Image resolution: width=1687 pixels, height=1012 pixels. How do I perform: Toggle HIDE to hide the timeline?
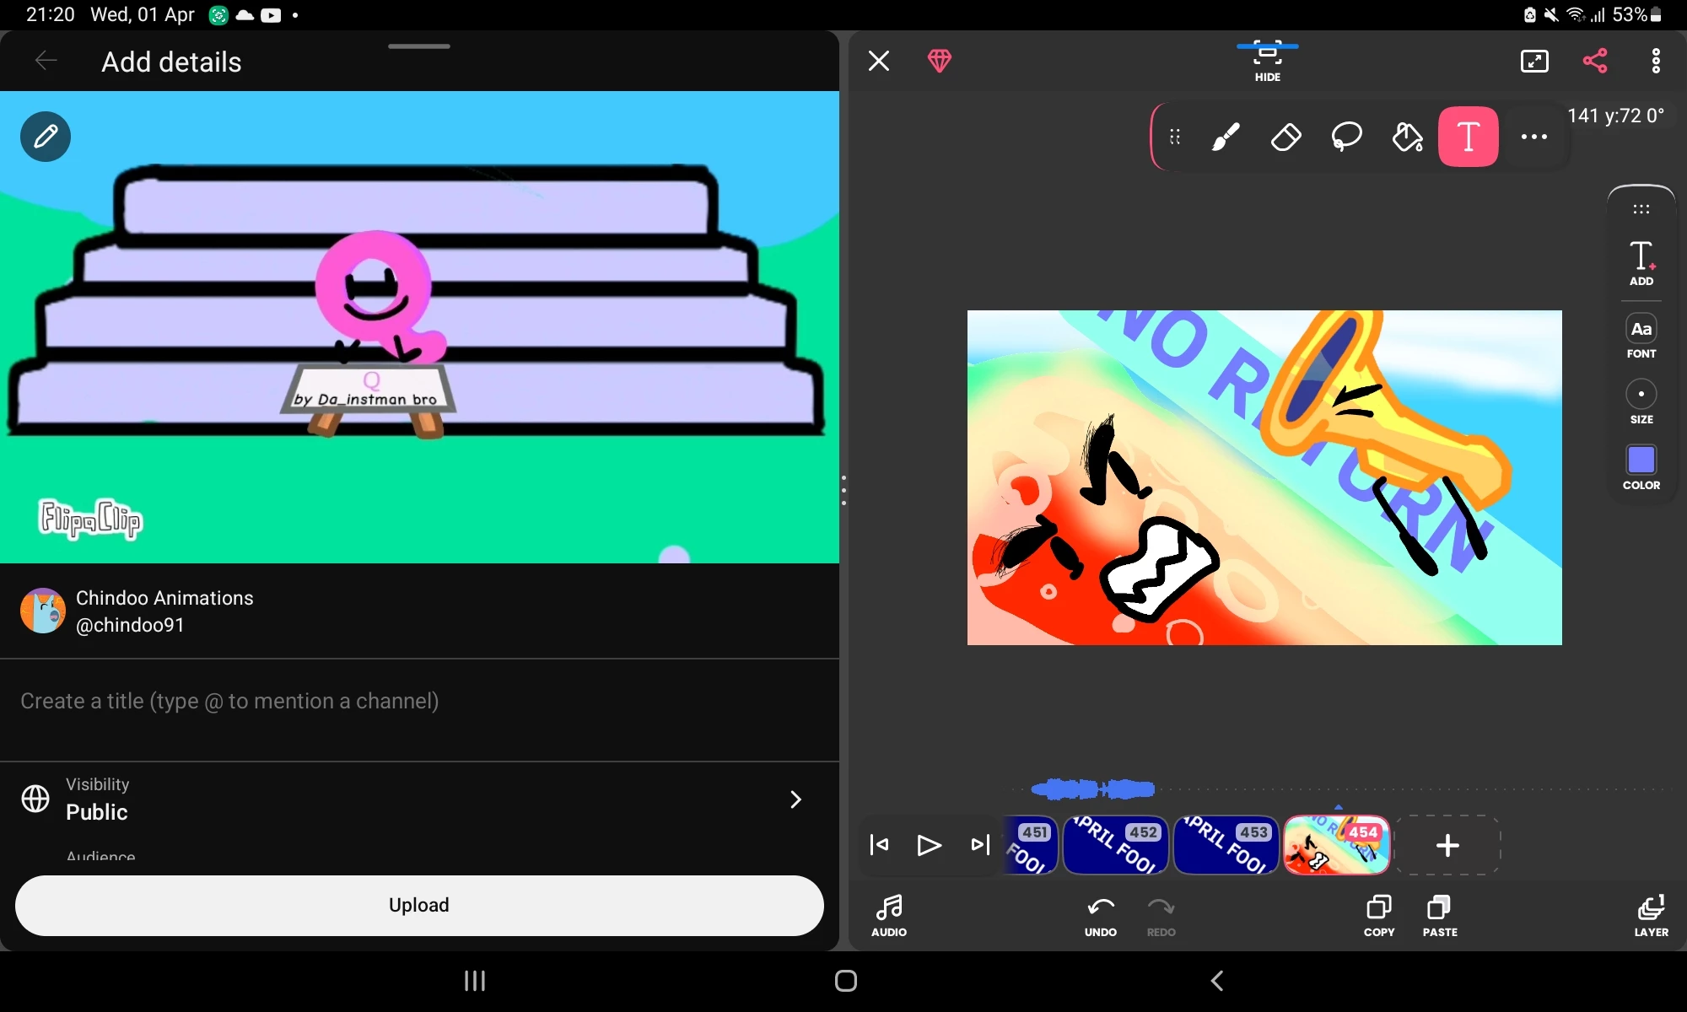pos(1267,61)
